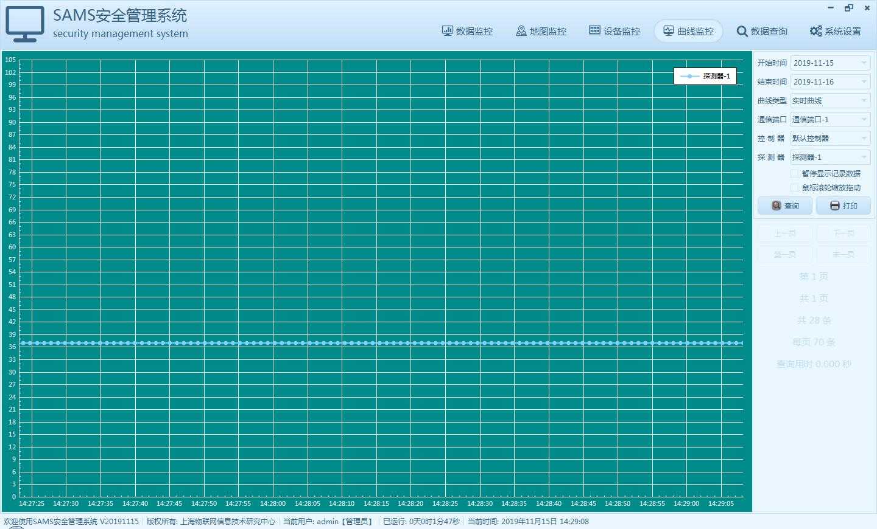This screenshot has height=529, width=877.
Task: Click the welcome version V20191115 text
Action: click(71, 522)
